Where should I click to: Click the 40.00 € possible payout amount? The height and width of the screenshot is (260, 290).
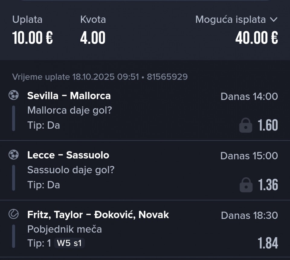(x=256, y=38)
